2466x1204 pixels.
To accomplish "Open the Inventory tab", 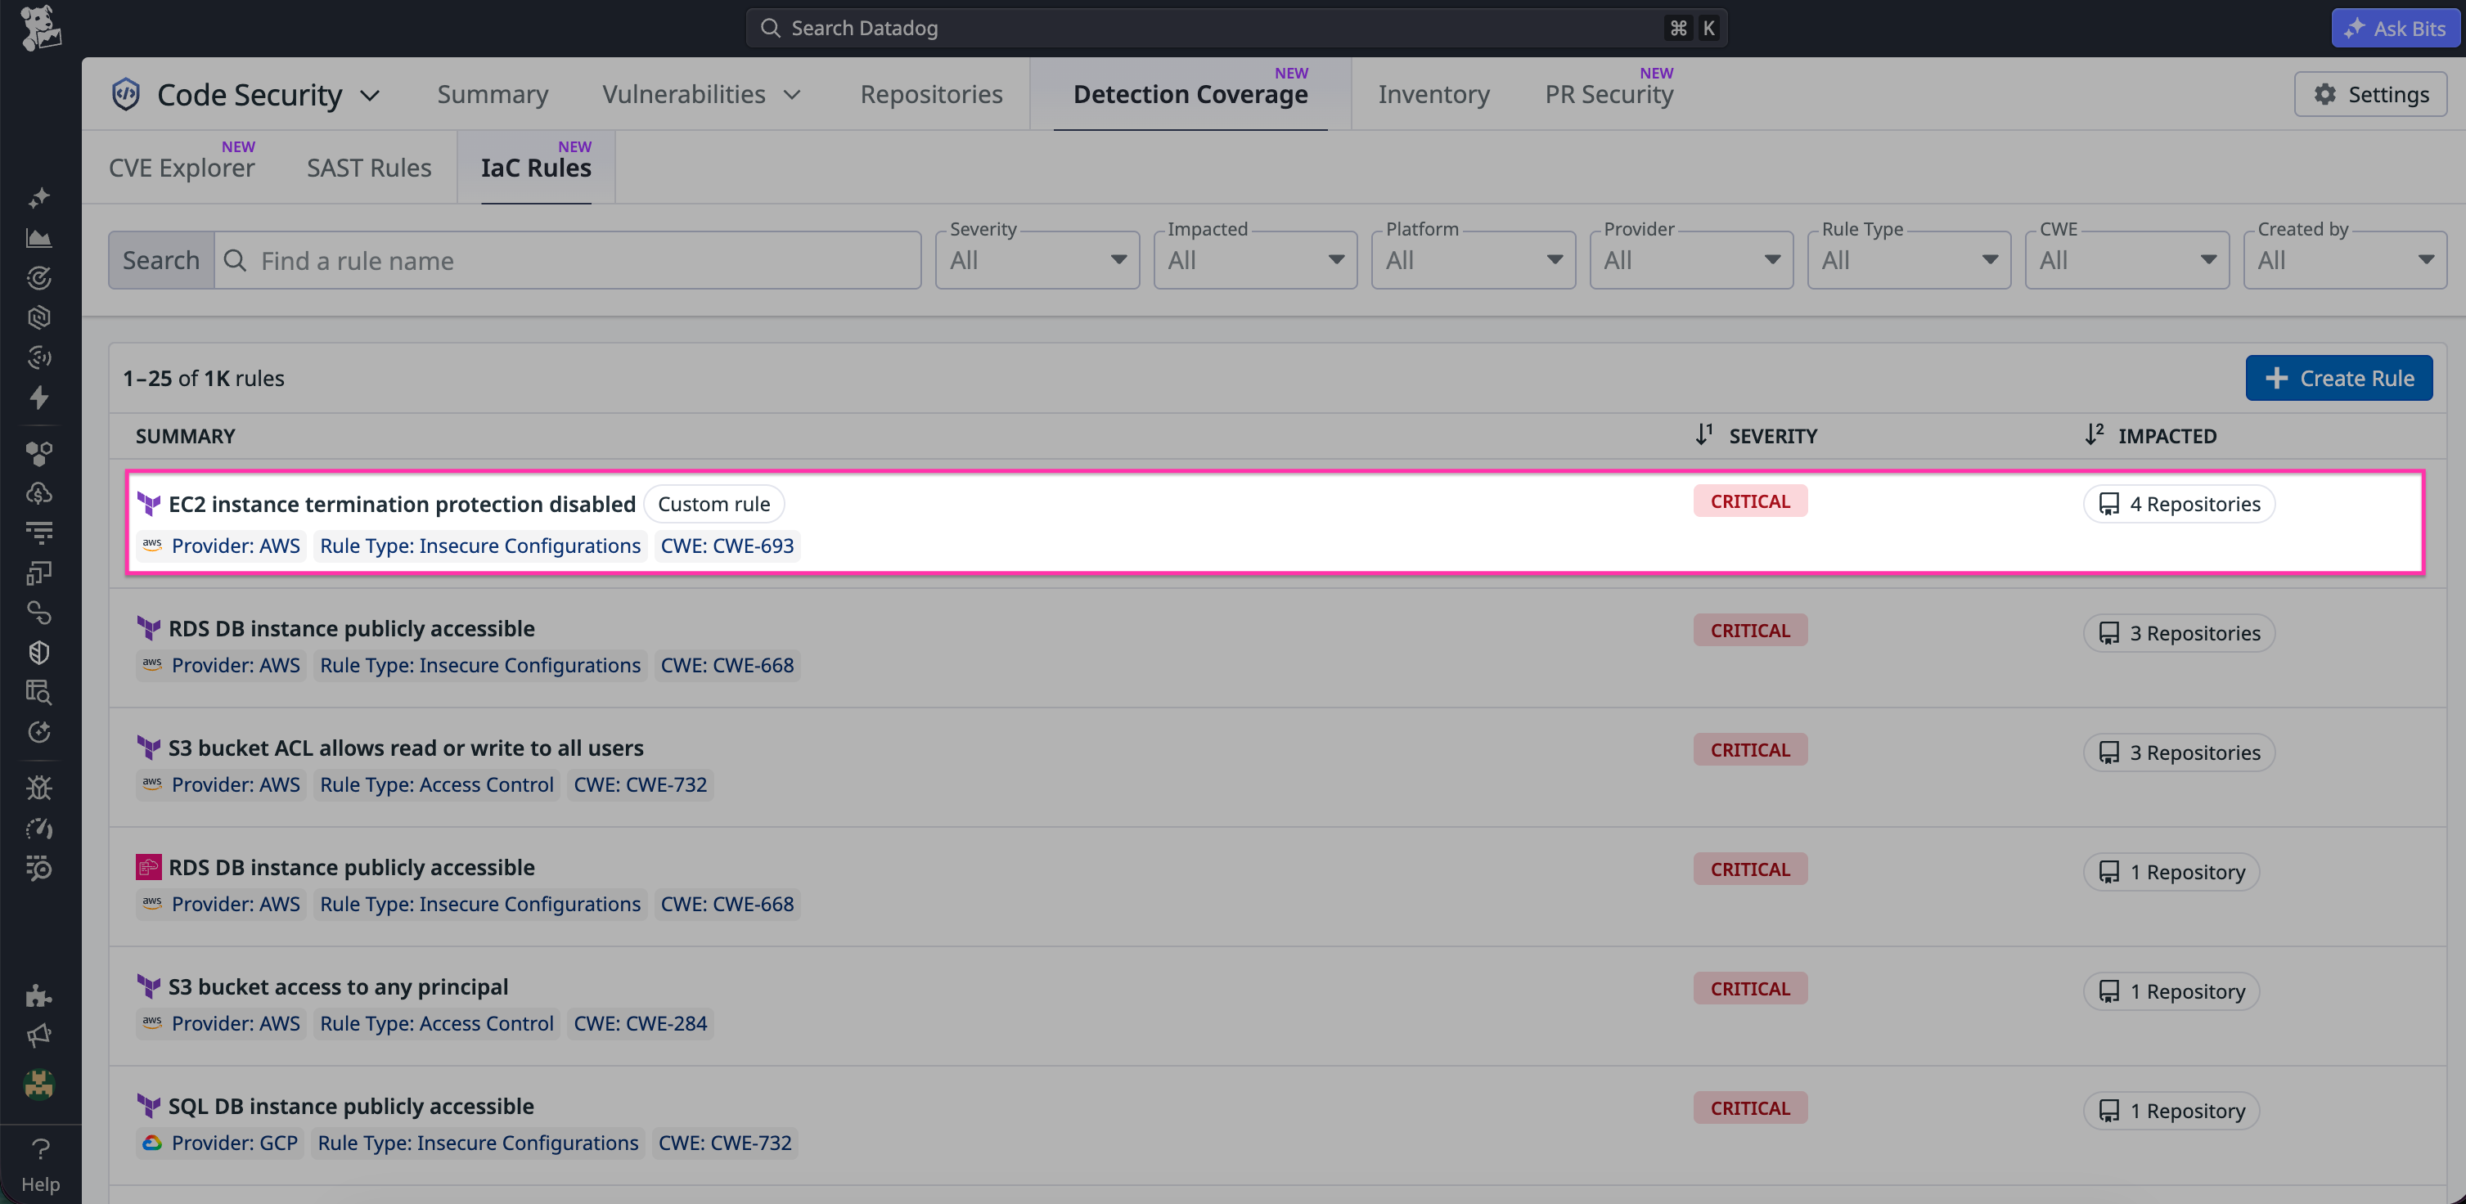I will [1434, 94].
